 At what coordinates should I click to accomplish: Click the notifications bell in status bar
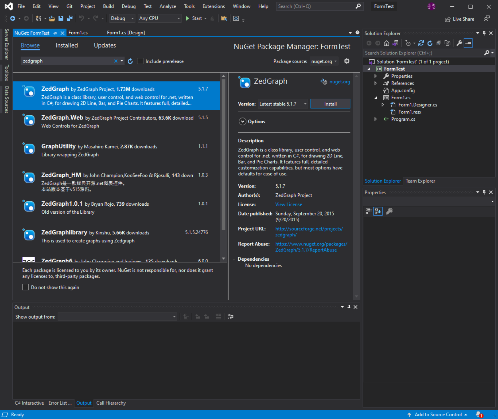coord(479,414)
